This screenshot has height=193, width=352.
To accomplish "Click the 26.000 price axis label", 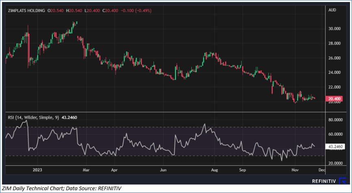I will pos(334,58).
